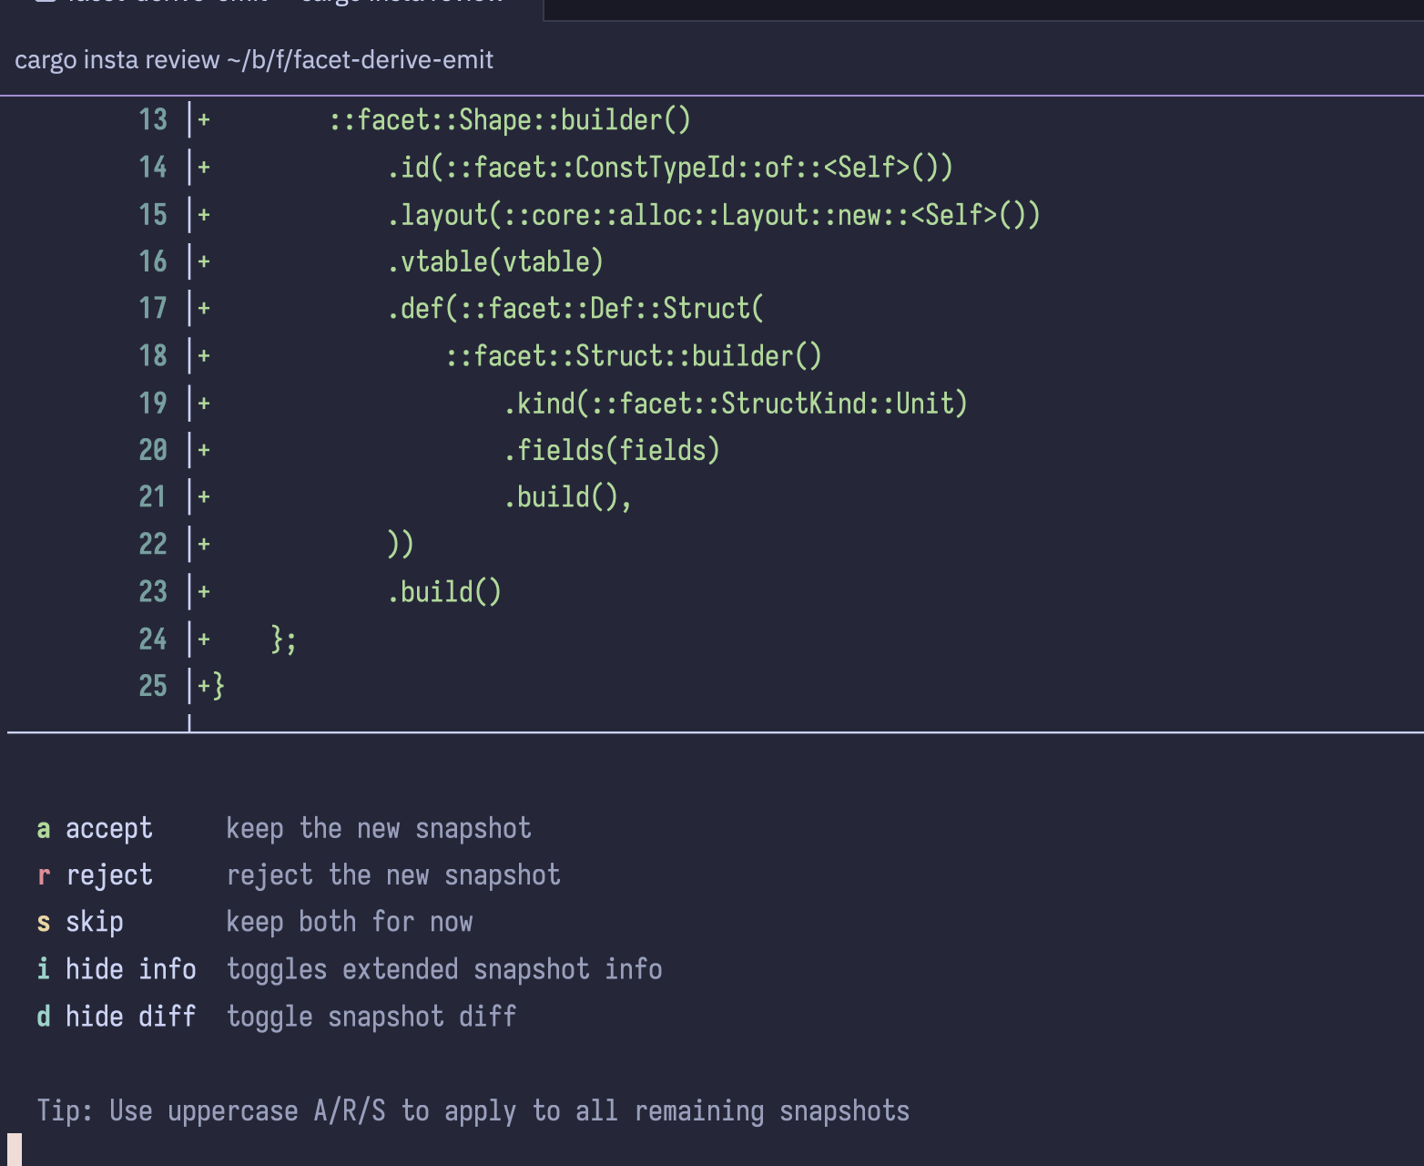Click the green 'a' accept key hint
Screen dimensions: 1424x1166
(x=43, y=829)
